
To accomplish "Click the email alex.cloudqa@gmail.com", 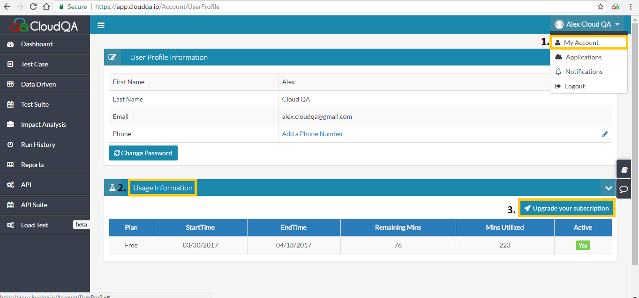I will click(317, 116).
